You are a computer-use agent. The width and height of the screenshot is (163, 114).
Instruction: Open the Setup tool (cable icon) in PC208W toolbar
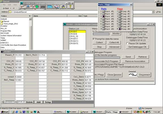pyautogui.click(x=23, y=6)
